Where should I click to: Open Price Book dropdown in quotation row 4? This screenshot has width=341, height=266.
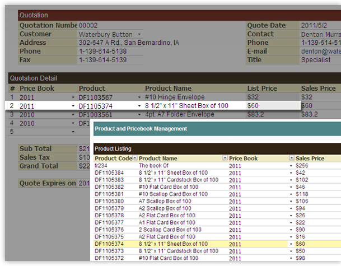click(x=73, y=123)
